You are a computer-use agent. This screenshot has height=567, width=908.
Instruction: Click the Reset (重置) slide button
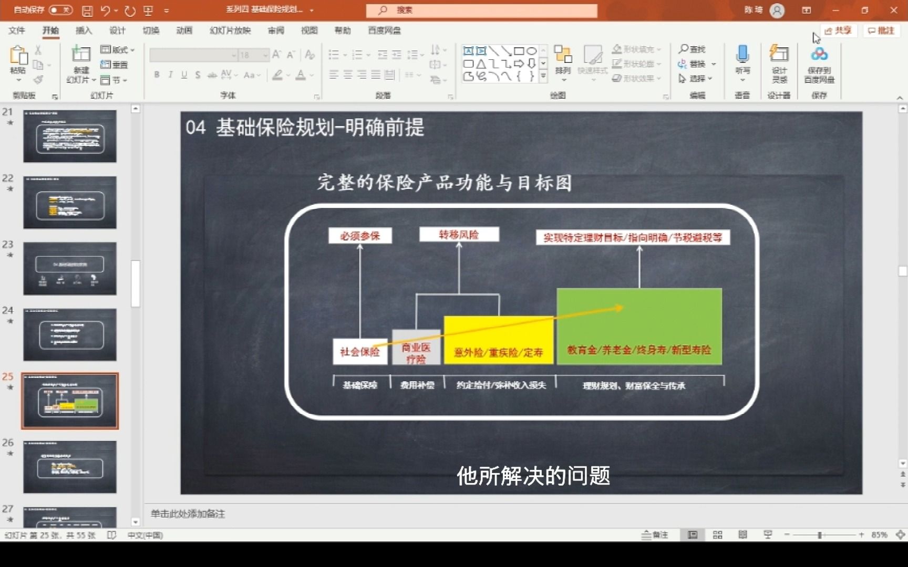[x=114, y=65]
